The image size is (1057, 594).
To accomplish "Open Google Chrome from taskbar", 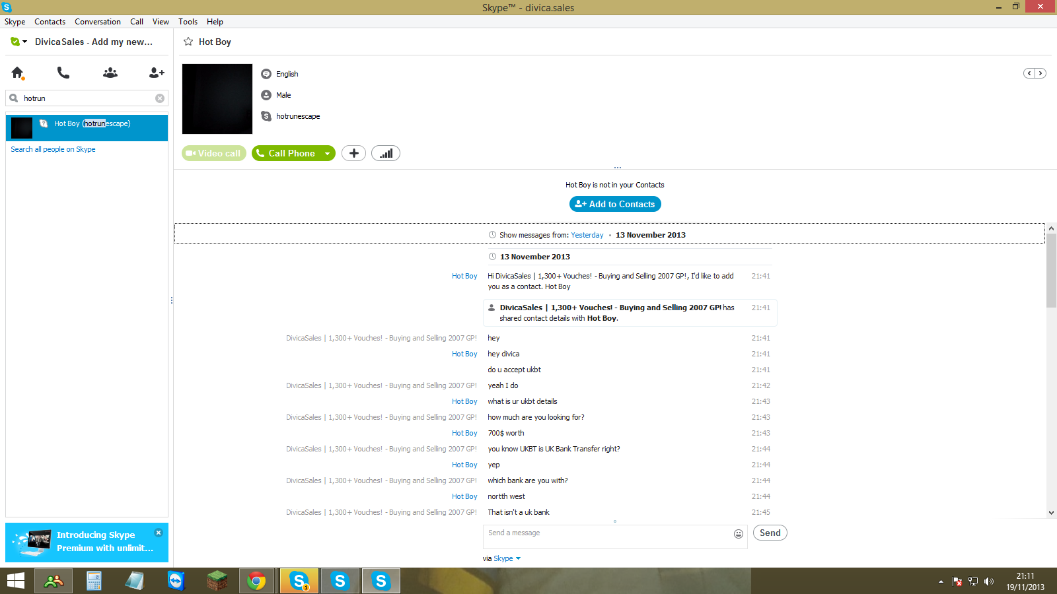I will click(256, 581).
